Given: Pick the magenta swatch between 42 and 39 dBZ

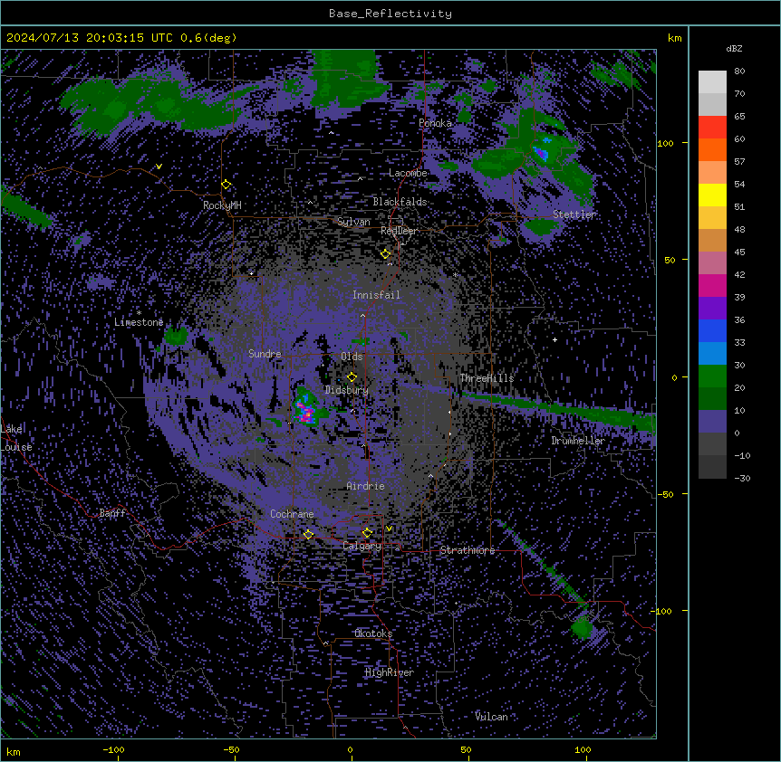Looking at the screenshot, I should pyautogui.click(x=712, y=285).
